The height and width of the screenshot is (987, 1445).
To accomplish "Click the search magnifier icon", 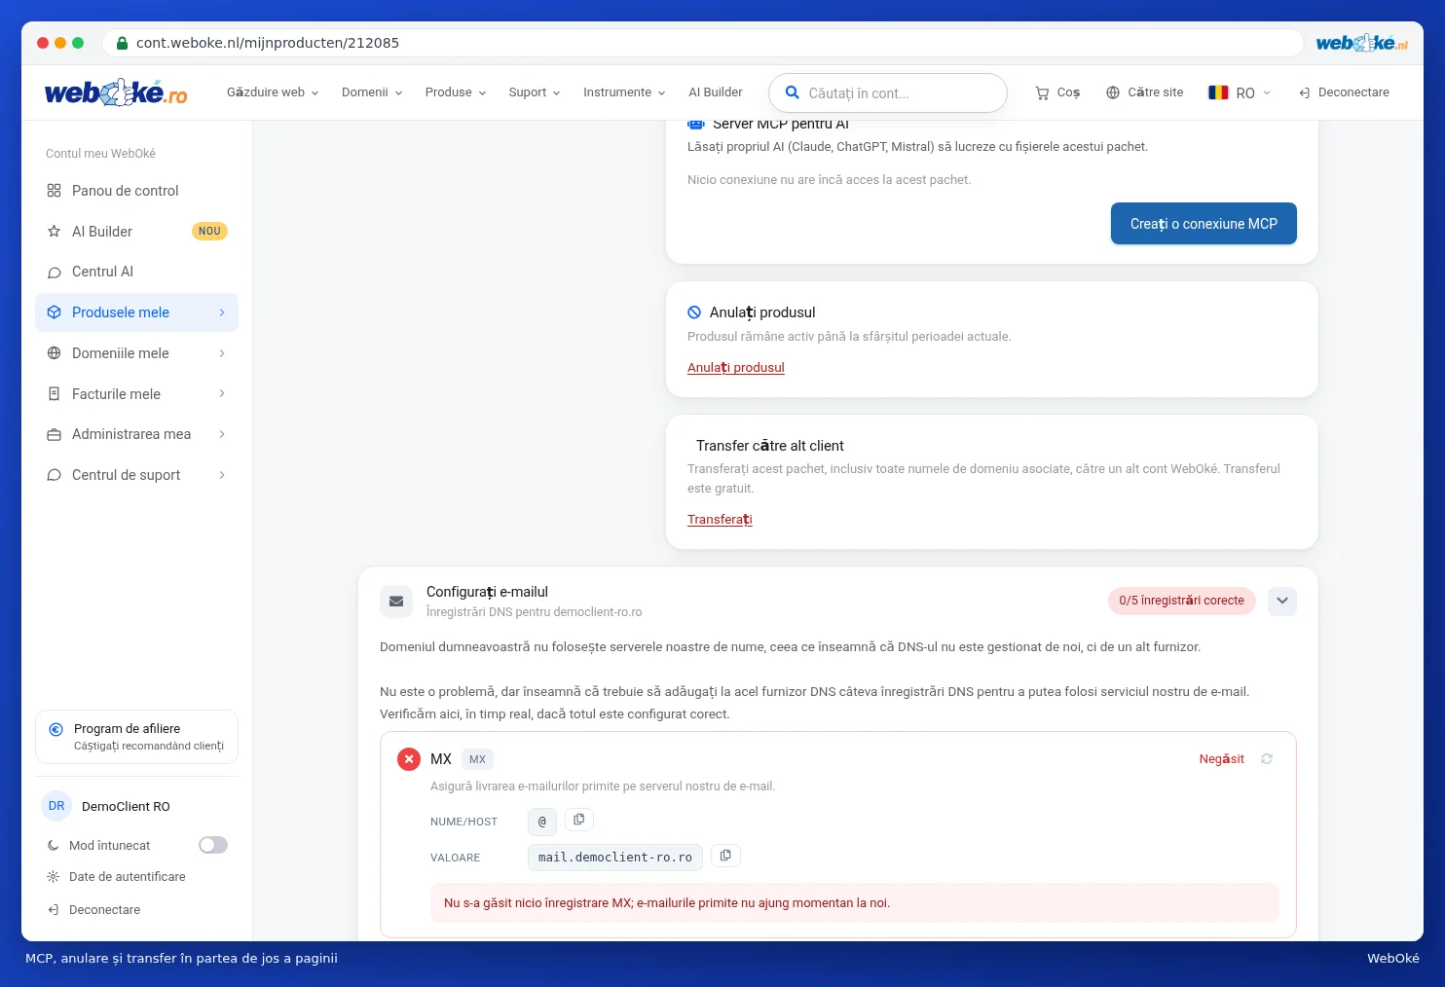I will (793, 92).
